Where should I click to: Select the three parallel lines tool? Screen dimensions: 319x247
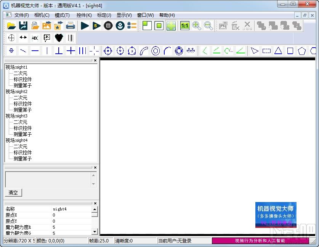(82, 51)
